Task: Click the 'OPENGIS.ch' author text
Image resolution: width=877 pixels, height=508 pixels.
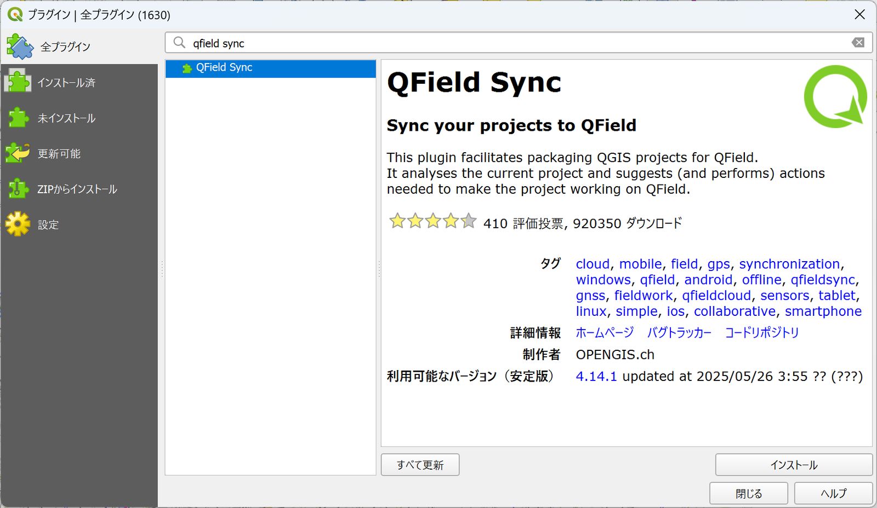Action: 615,355
